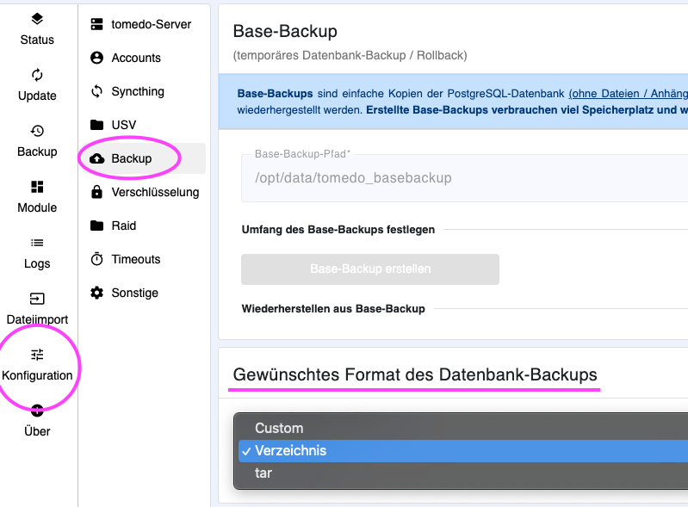Click the Base-Backup-Pfad input field

coord(465,178)
